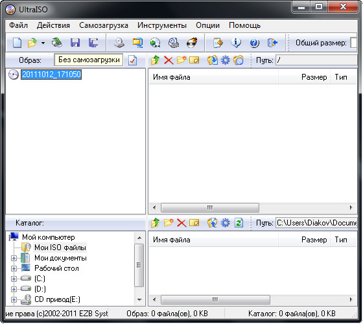Click the Make CD/DVD image icon
This screenshot has height=324, width=363.
click(119, 43)
